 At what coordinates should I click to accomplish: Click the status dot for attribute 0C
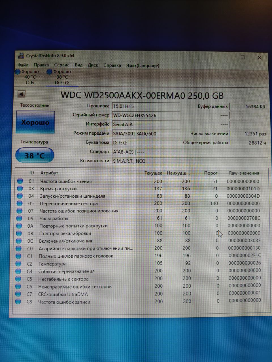click(19, 241)
